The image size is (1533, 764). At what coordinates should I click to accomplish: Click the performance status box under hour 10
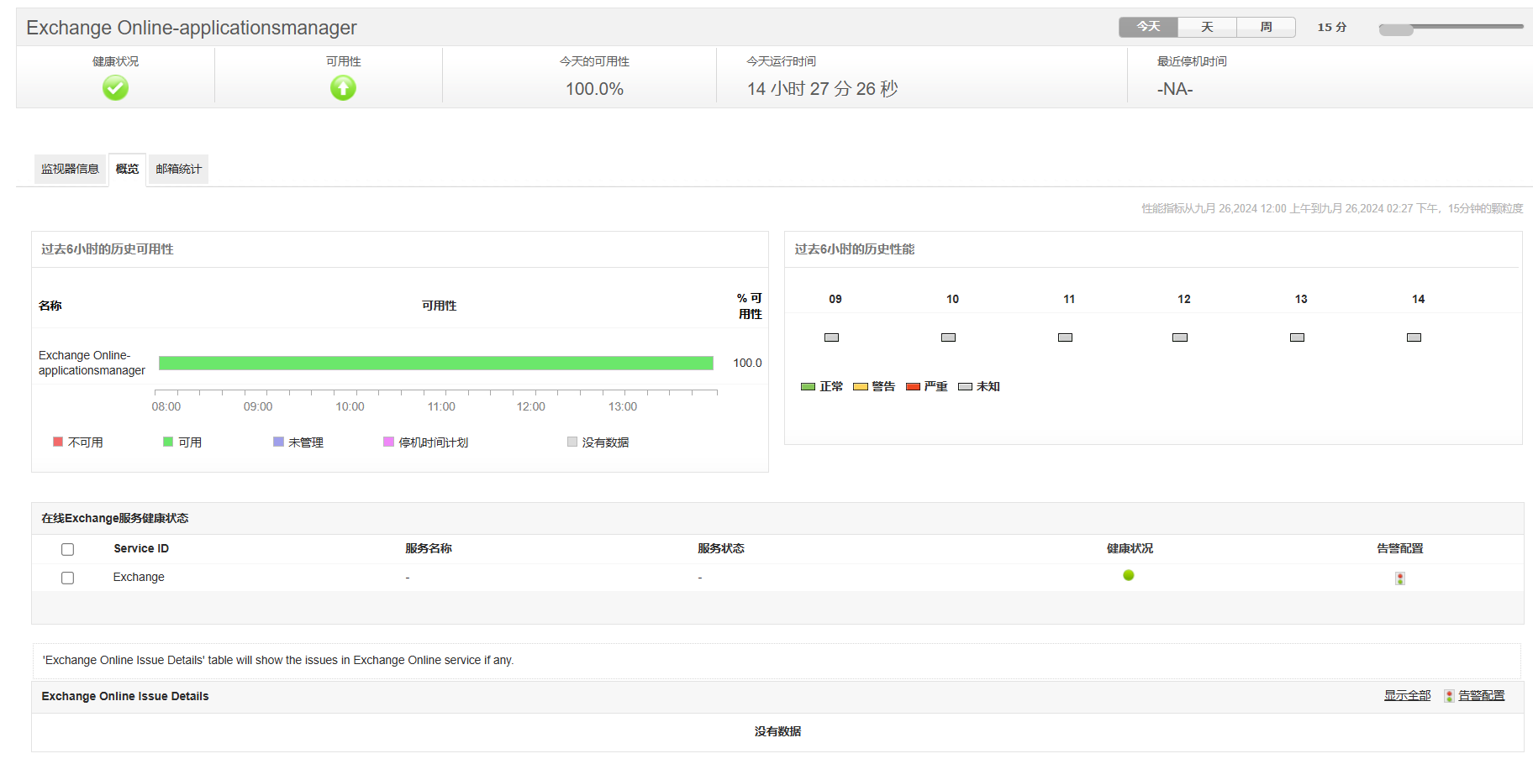pos(949,338)
